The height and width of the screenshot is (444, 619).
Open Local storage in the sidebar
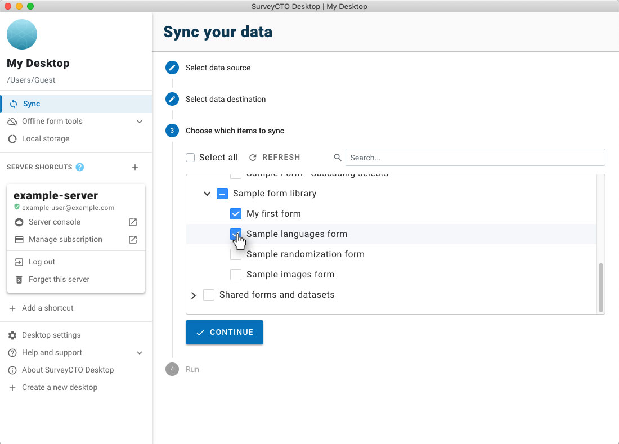46,139
